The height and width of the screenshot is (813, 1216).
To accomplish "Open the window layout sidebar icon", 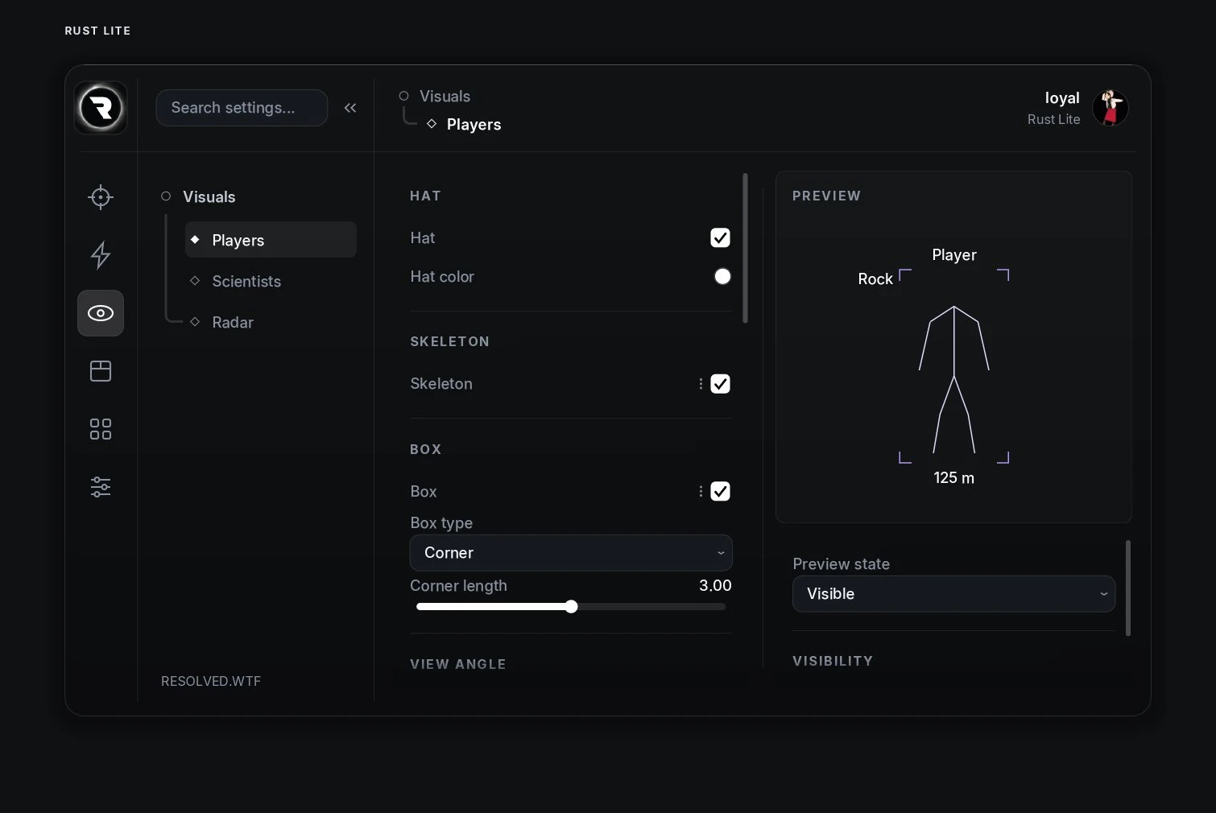I will click(101, 371).
